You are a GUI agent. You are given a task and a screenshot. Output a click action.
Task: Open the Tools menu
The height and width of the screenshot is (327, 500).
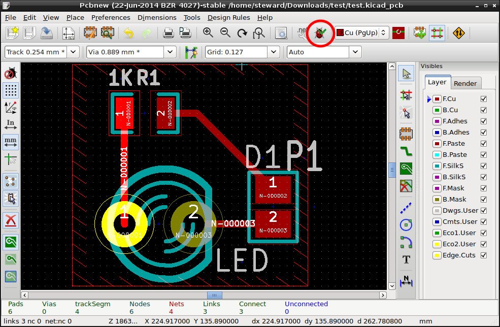click(x=192, y=18)
